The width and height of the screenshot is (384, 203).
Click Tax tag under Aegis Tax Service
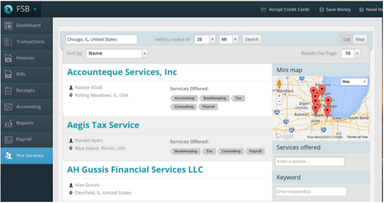click(208, 151)
